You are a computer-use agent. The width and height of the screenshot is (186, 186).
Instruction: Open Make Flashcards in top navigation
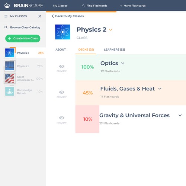[133, 6]
